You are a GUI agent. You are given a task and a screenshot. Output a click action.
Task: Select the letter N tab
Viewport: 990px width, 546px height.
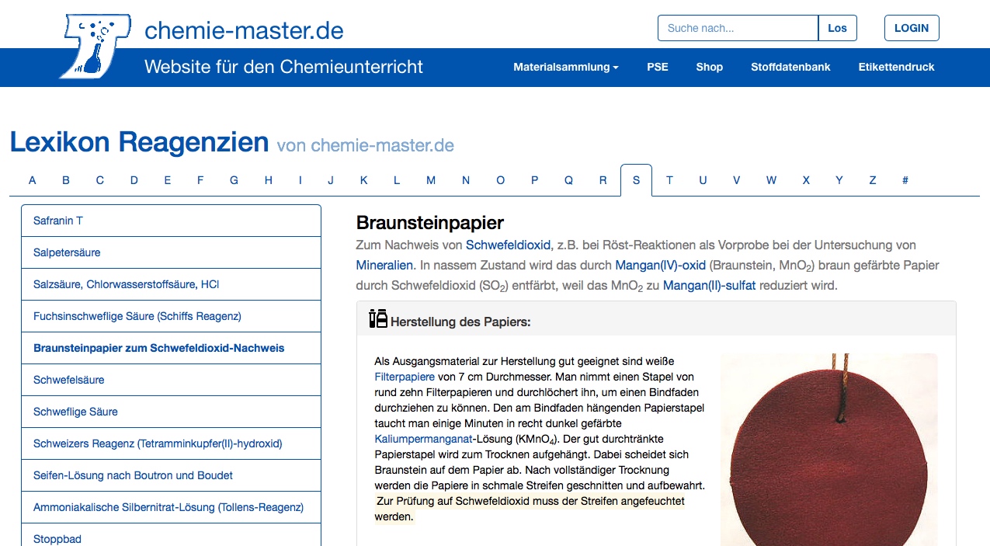466,180
